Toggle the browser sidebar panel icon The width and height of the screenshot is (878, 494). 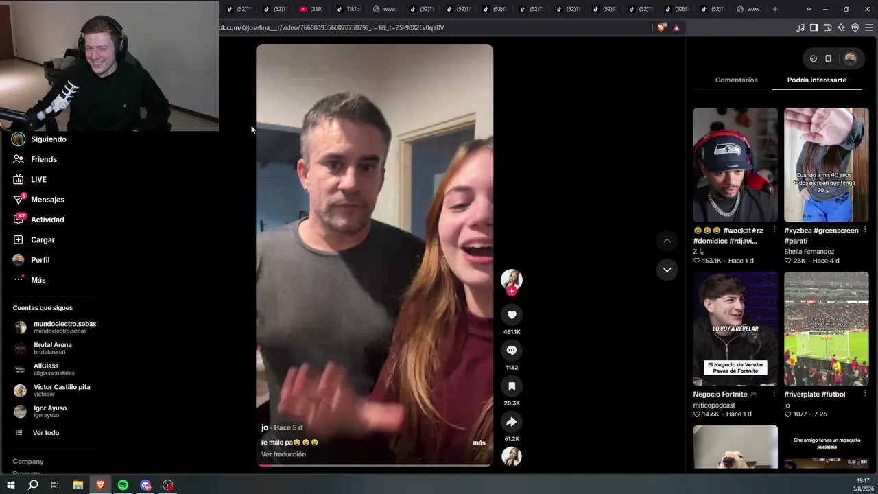click(814, 27)
